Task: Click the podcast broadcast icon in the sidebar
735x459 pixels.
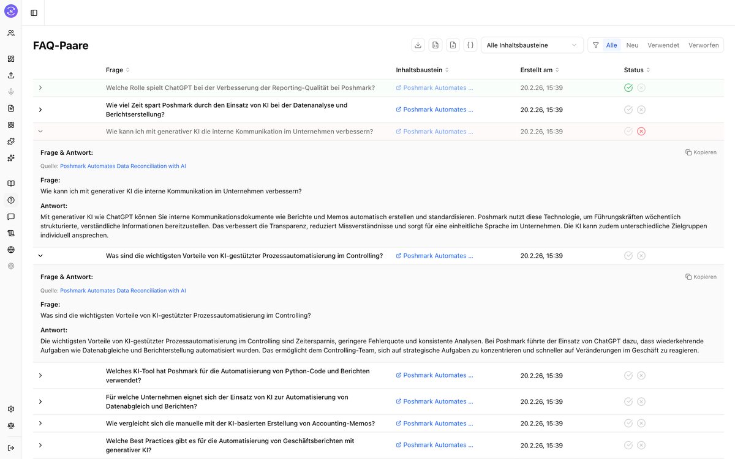Action: (11, 266)
